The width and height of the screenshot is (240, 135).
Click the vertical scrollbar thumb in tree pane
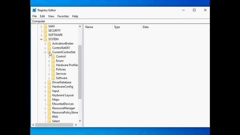(80, 72)
